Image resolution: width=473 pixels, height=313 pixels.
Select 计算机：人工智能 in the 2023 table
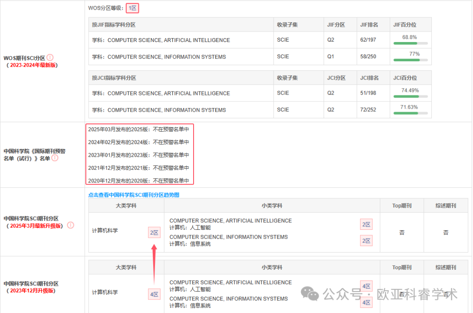(x=190, y=289)
